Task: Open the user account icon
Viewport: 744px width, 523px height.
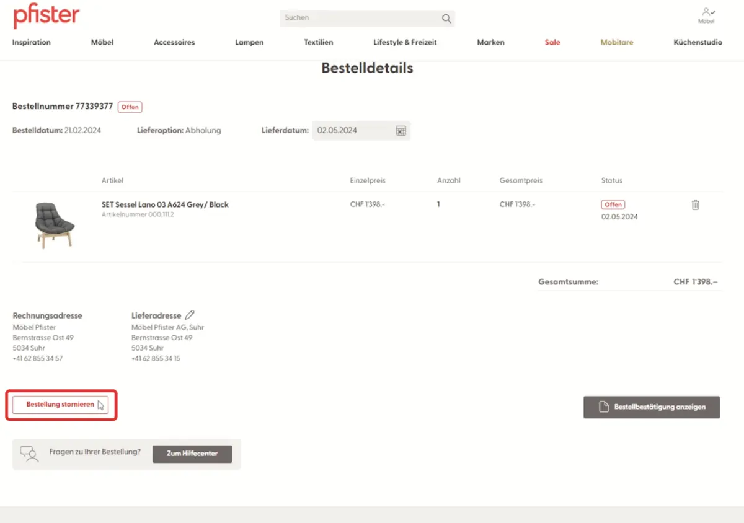Action: (706, 12)
